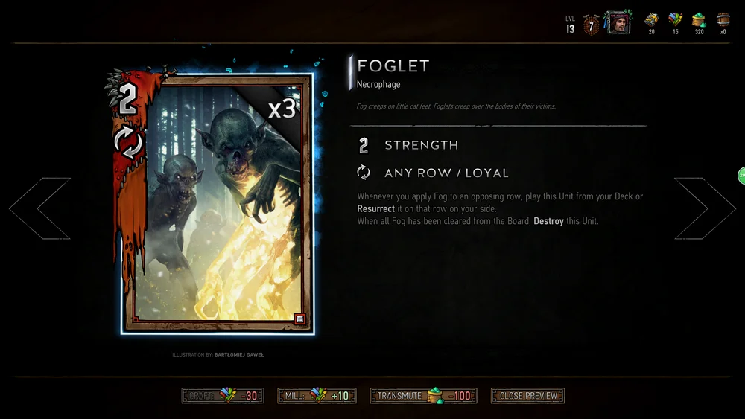The image size is (745, 419).
Task: Click the strength 2 icon beside STRENGTH
Action: 364,145
